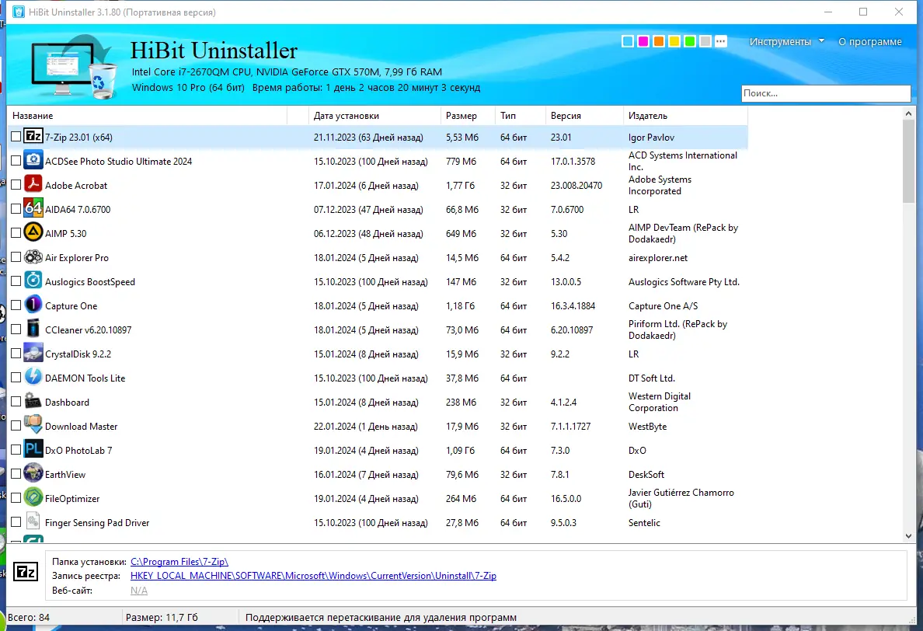Sort list by Версия column
The image size is (923, 631).
tap(584, 116)
